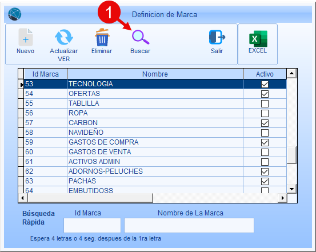Enable the Activo checkbox for TABLILLA
Image resolution: width=316 pixels, height=252 pixels.
[265, 103]
